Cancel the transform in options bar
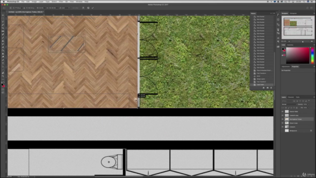This screenshot has width=316, height=178. click(88, 8)
